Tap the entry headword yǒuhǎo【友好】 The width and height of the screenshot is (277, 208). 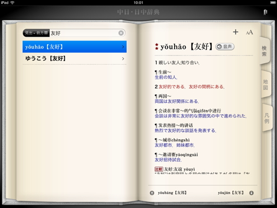[187, 47]
